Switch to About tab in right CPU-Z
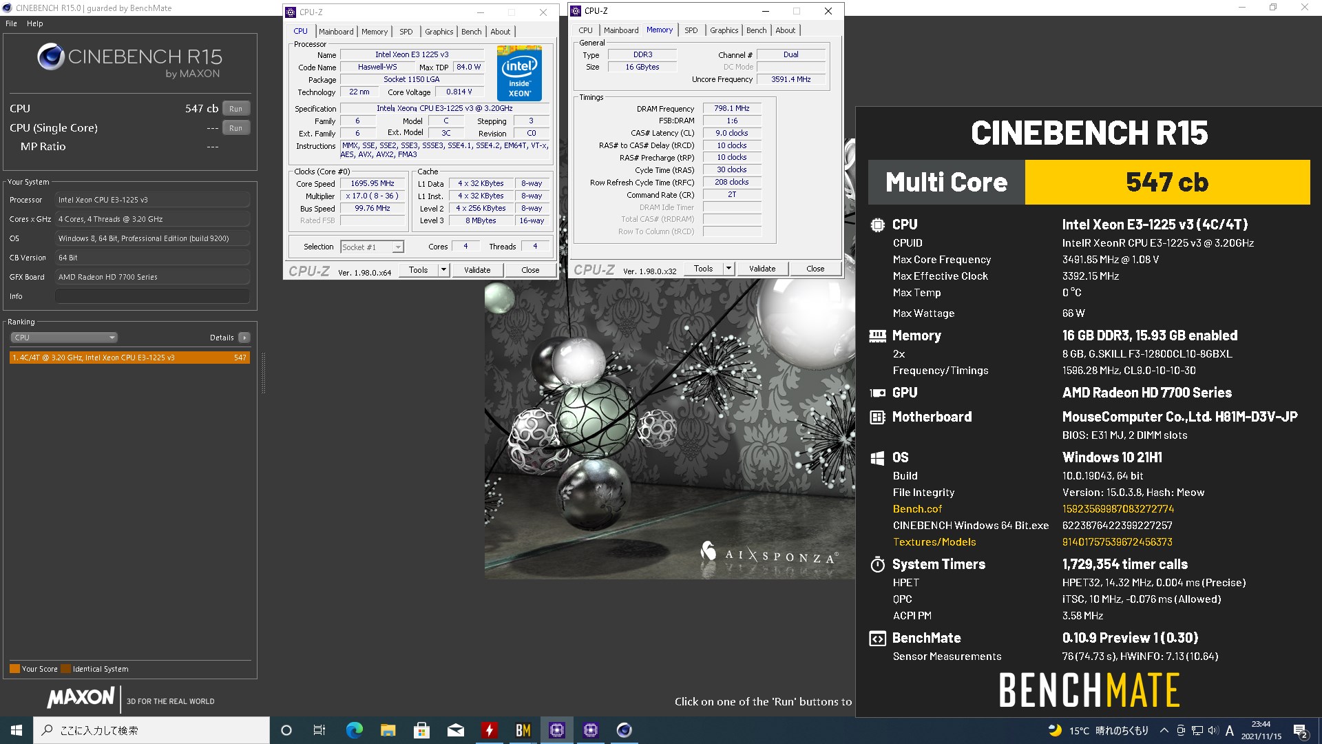This screenshot has height=744, width=1322. [x=786, y=30]
